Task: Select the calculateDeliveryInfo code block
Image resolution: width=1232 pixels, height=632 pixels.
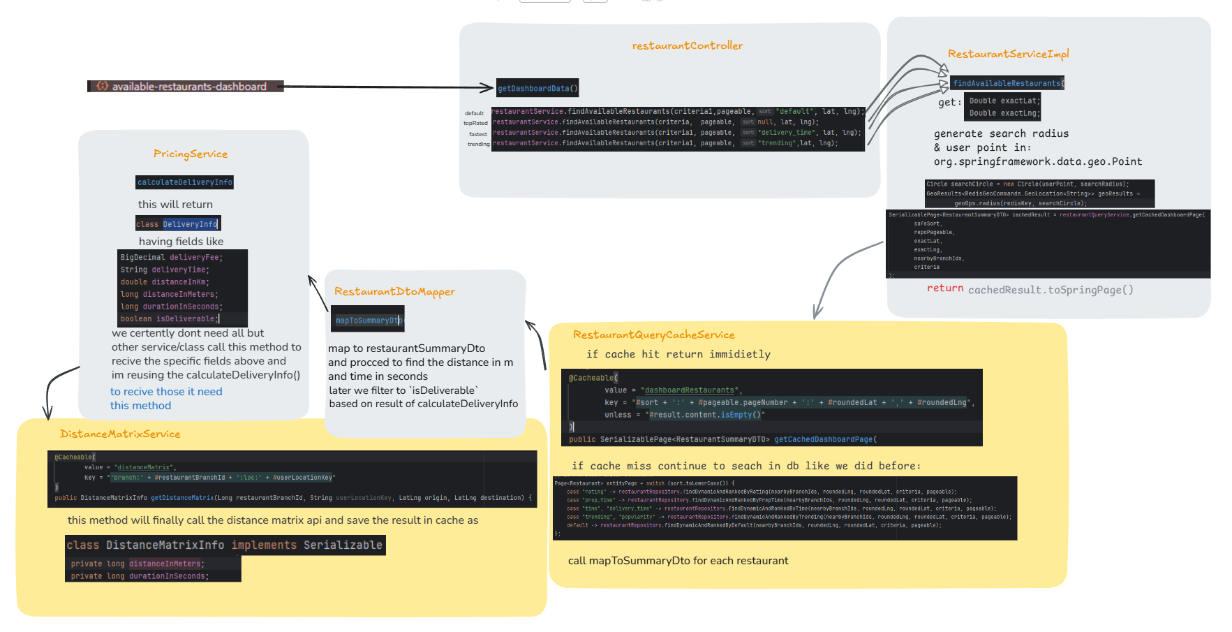Action: pyautogui.click(x=184, y=182)
